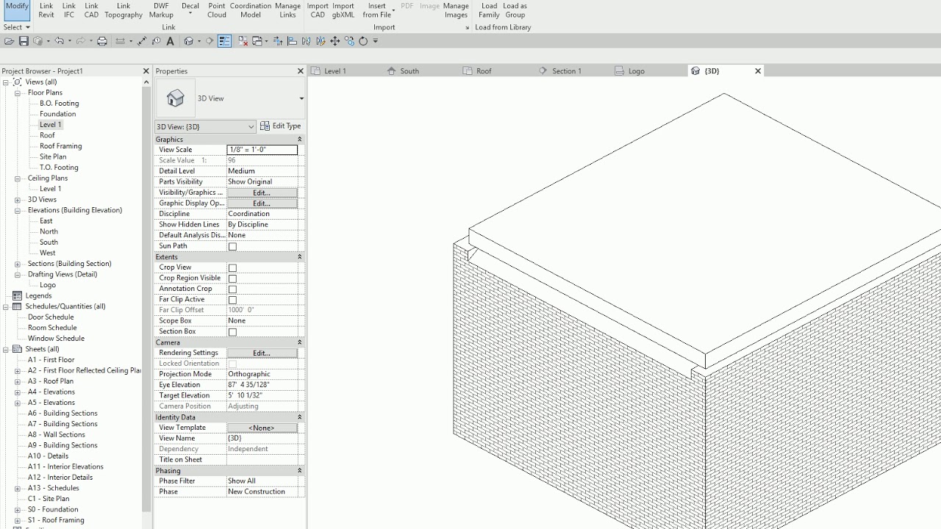Click the Switch Windows icon
Viewport: 941px width, 529px height.
click(257, 41)
